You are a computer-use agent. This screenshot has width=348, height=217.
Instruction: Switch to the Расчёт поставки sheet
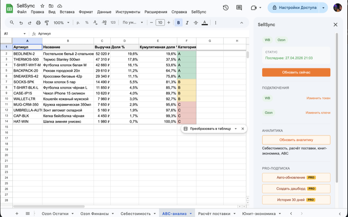214,214
